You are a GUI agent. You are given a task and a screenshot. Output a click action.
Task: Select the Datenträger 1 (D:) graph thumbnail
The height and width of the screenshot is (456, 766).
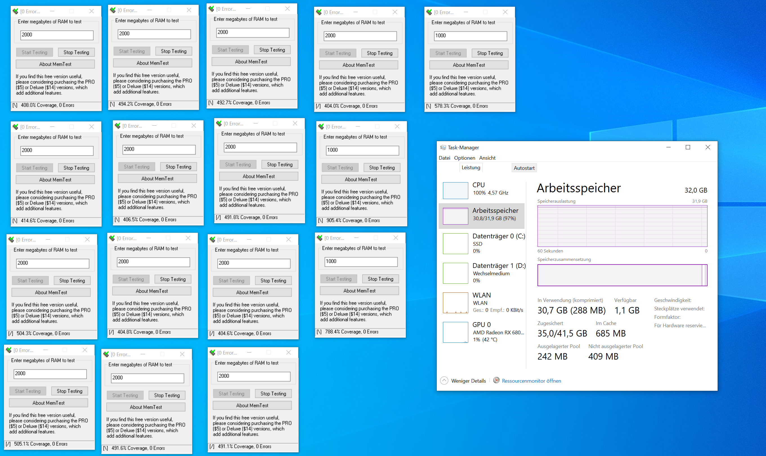[455, 273]
